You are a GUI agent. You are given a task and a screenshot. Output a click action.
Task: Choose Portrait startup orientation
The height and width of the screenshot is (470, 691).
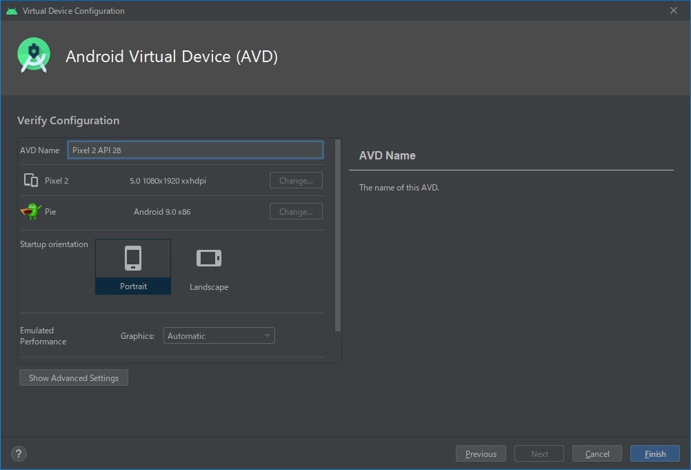coord(133,266)
